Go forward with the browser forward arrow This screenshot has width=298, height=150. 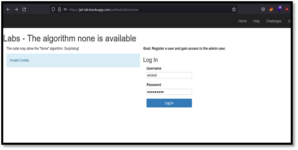(x=16, y=9)
